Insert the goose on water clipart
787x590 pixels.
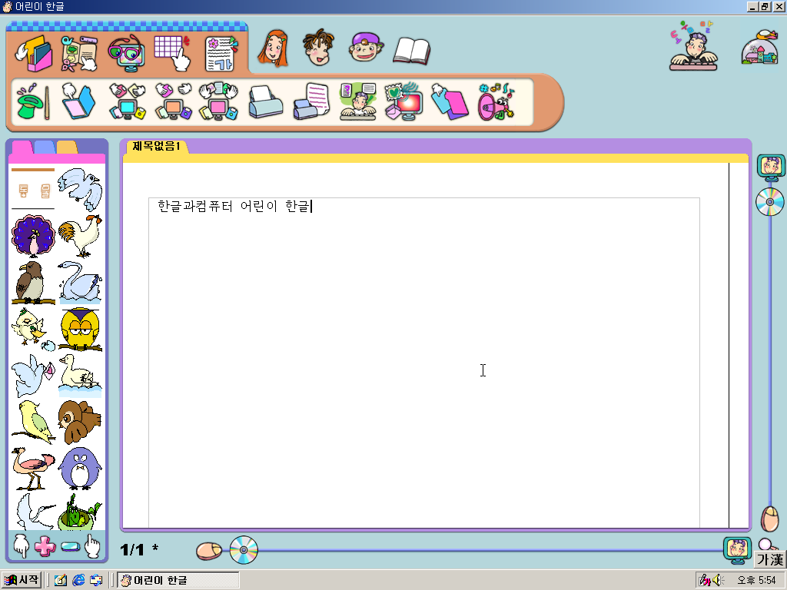point(80,375)
